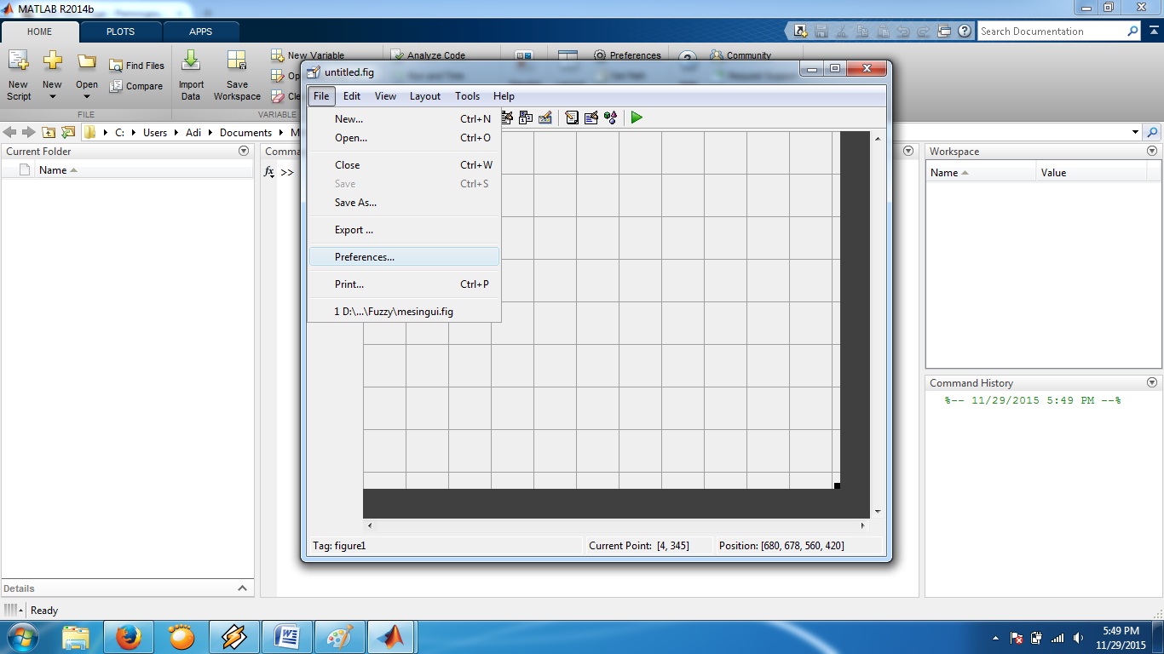Image resolution: width=1164 pixels, height=654 pixels.
Task: Choose Preferences... from the File menu
Action: (365, 257)
